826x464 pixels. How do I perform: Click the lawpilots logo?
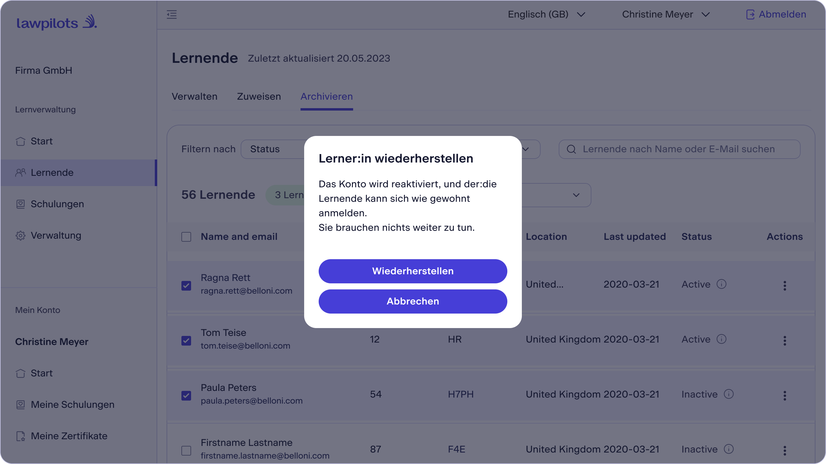[57, 22]
